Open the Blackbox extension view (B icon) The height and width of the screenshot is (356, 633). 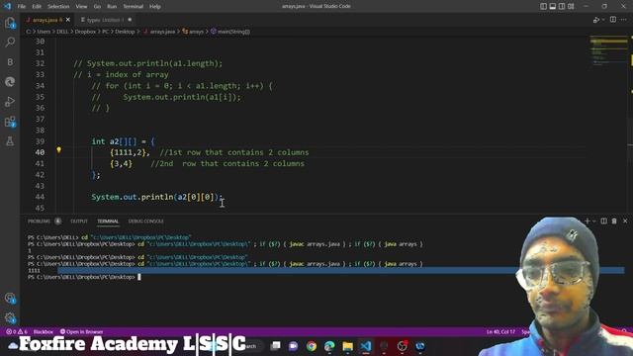[x=10, y=61]
